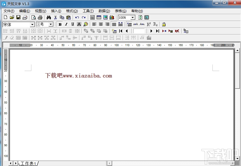Open the 三号 font size dropdown
The image size is (241, 166).
[51, 24]
